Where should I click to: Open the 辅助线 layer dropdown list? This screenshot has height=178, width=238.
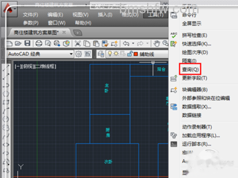point(137,54)
